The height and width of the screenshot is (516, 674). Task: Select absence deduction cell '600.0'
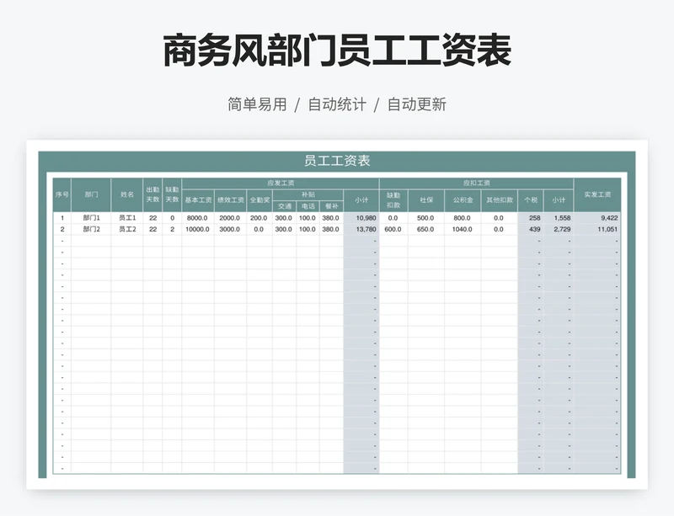(393, 230)
